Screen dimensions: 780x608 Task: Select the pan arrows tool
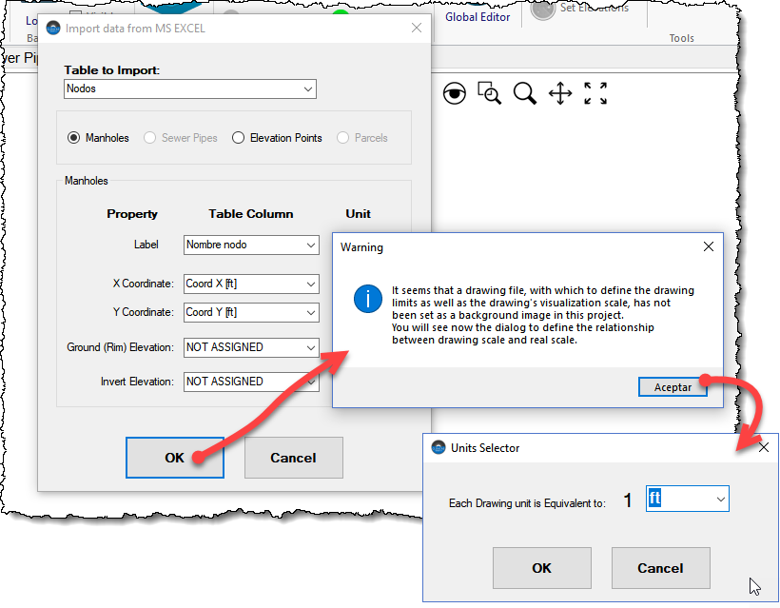click(x=560, y=93)
